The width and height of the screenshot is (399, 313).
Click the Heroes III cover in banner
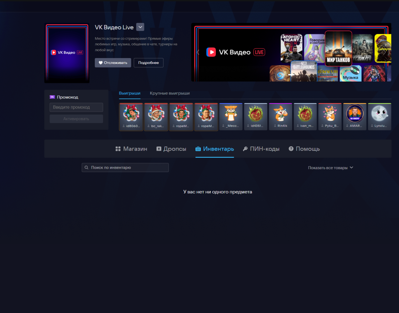click(x=328, y=74)
